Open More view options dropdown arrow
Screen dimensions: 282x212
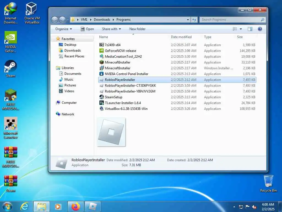click(241, 29)
